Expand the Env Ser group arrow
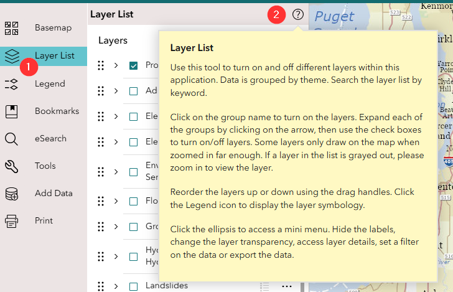453x292 pixels. coord(116,172)
